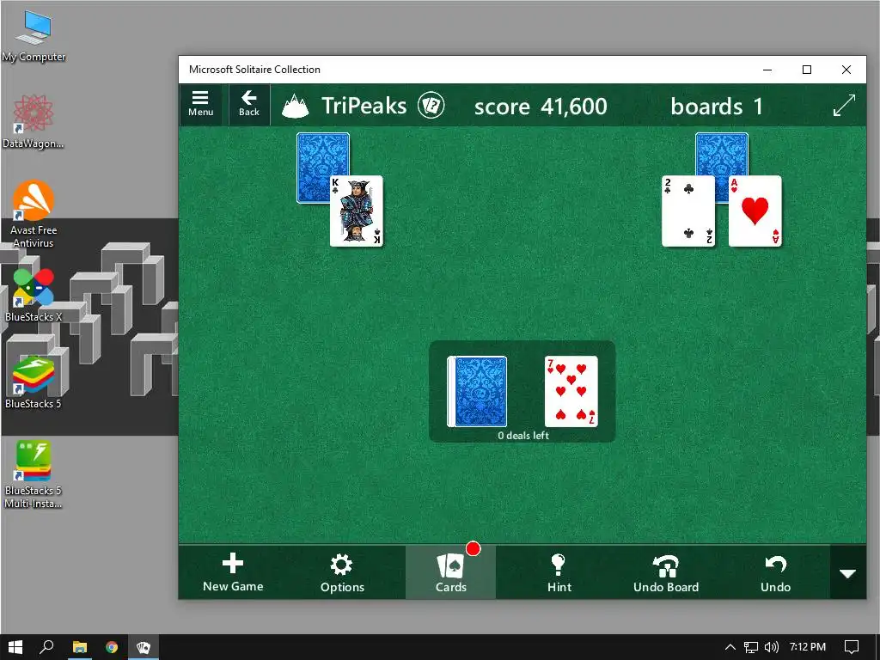
Task: Click the 7:12 PM clock
Action: [808, 647]
